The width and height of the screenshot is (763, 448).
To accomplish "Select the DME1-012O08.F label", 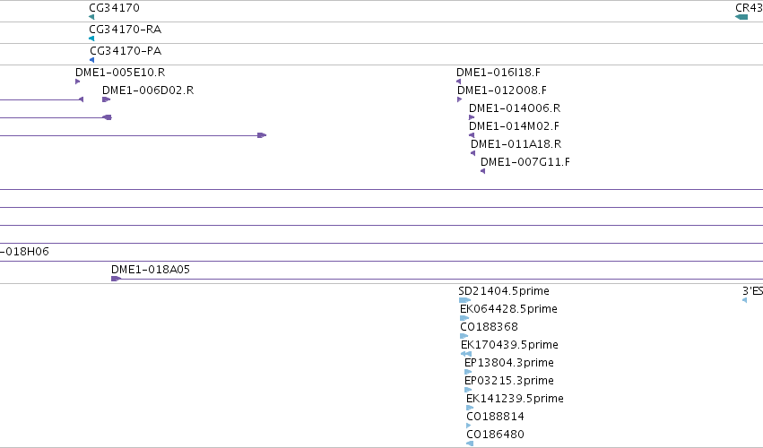I will (502, 90).
